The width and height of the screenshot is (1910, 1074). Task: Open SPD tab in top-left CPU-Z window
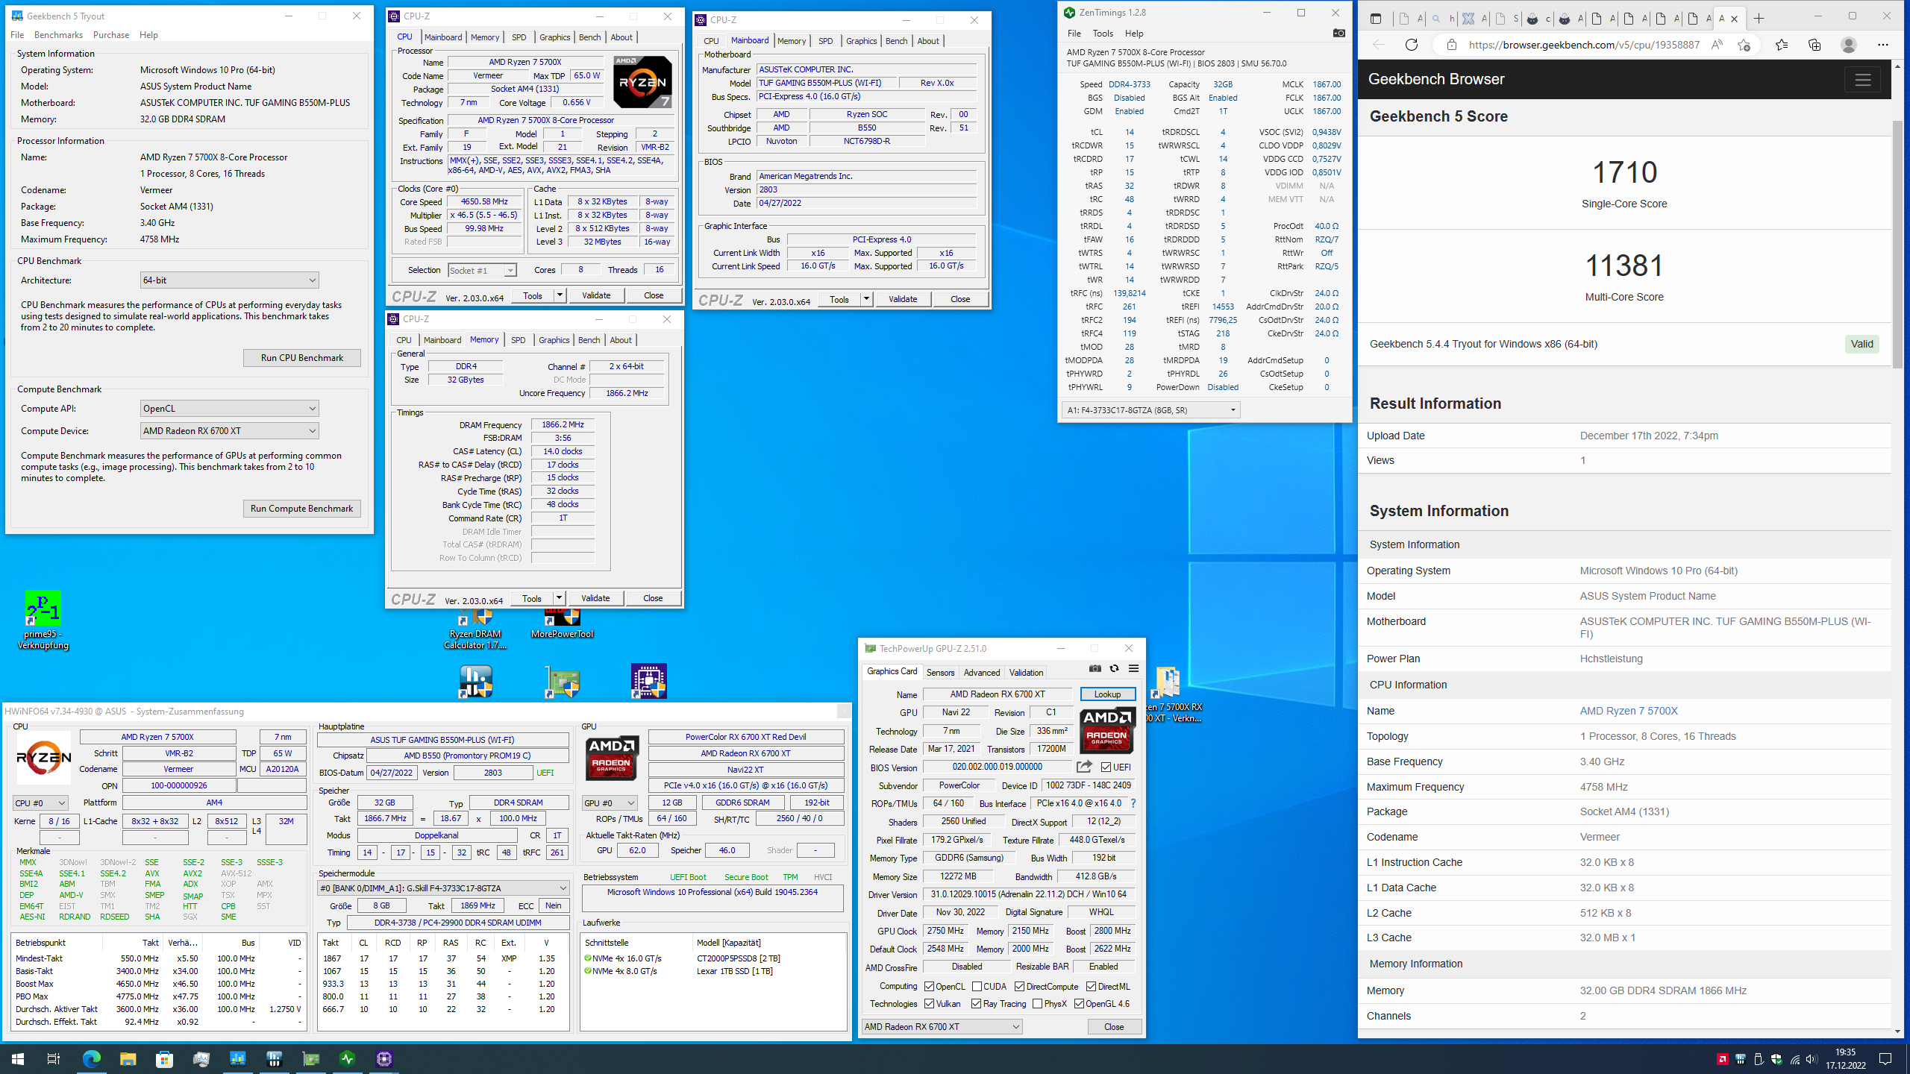click(519, 37)
